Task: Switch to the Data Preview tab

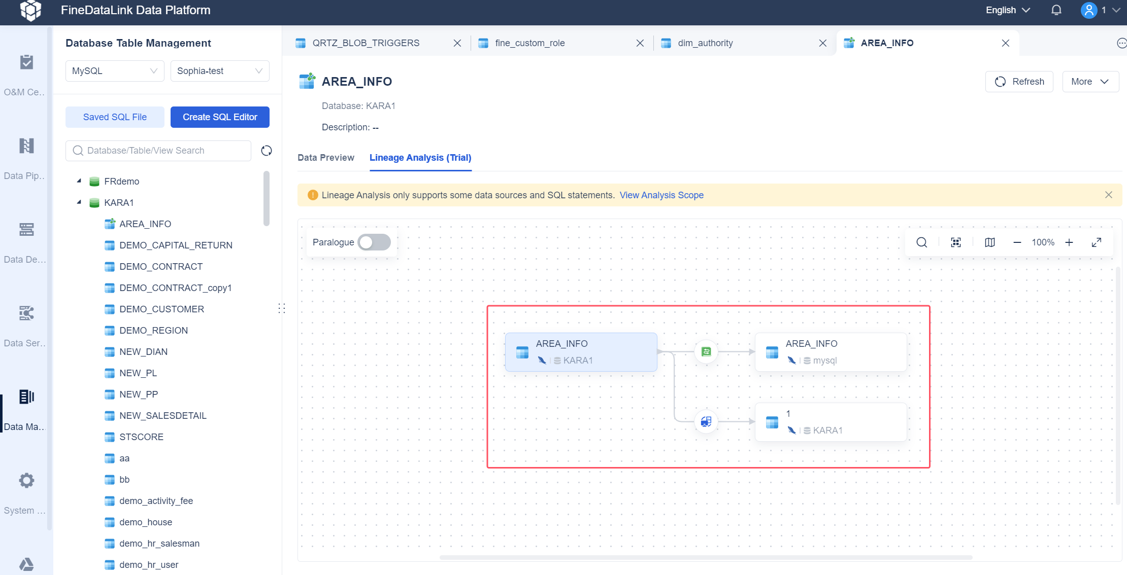Action: tap(326, 158)
